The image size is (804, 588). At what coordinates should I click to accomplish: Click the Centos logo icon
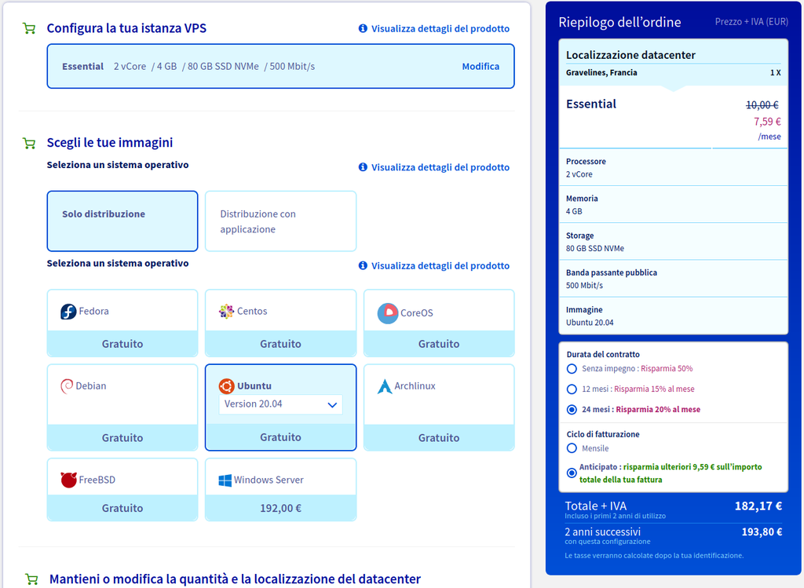pyautogui.click(x=226, y=311)
